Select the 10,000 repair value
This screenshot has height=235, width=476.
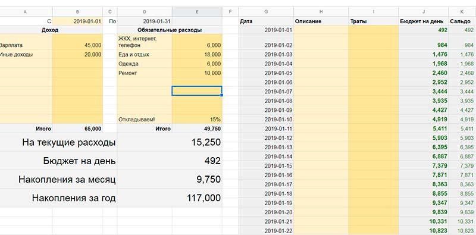point(197,73)
